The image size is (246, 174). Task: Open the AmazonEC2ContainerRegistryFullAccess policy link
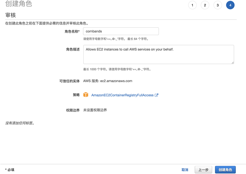pyautogui.click(x=122, y=95)
